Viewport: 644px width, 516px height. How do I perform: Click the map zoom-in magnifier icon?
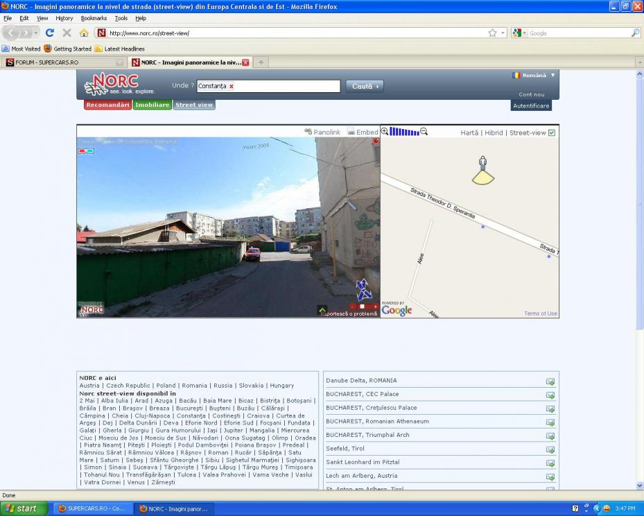point(385,132)
